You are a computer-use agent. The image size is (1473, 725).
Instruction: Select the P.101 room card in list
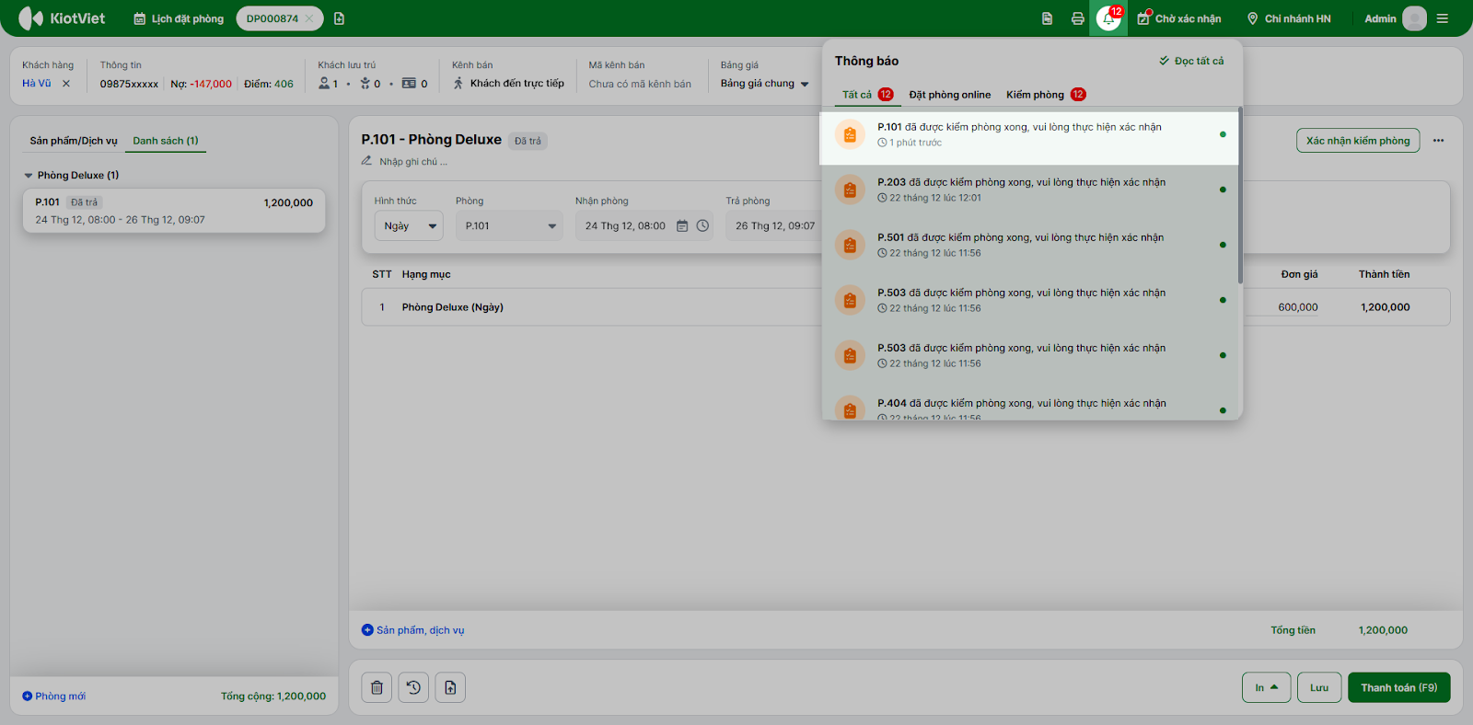[174, 211]
